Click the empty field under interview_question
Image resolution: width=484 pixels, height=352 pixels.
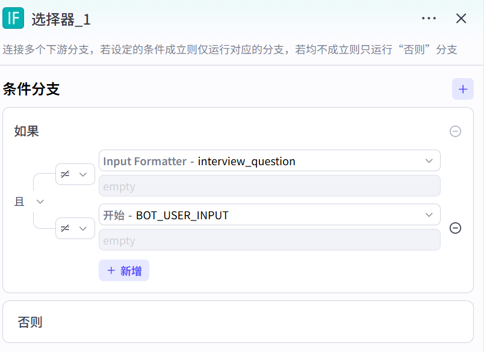(269, 186)
